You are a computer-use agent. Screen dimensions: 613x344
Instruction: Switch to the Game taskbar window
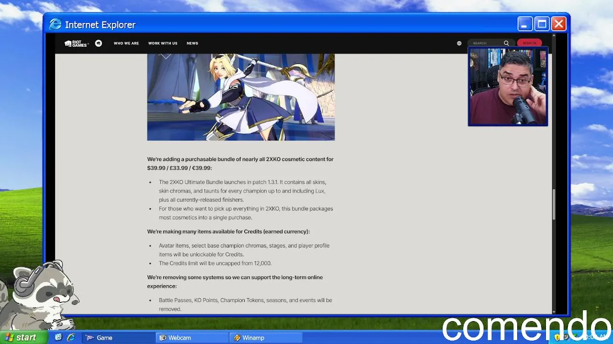[119, 338]
